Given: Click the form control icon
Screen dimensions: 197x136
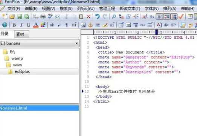Looking at the screenshot, I should pos(128,25).
